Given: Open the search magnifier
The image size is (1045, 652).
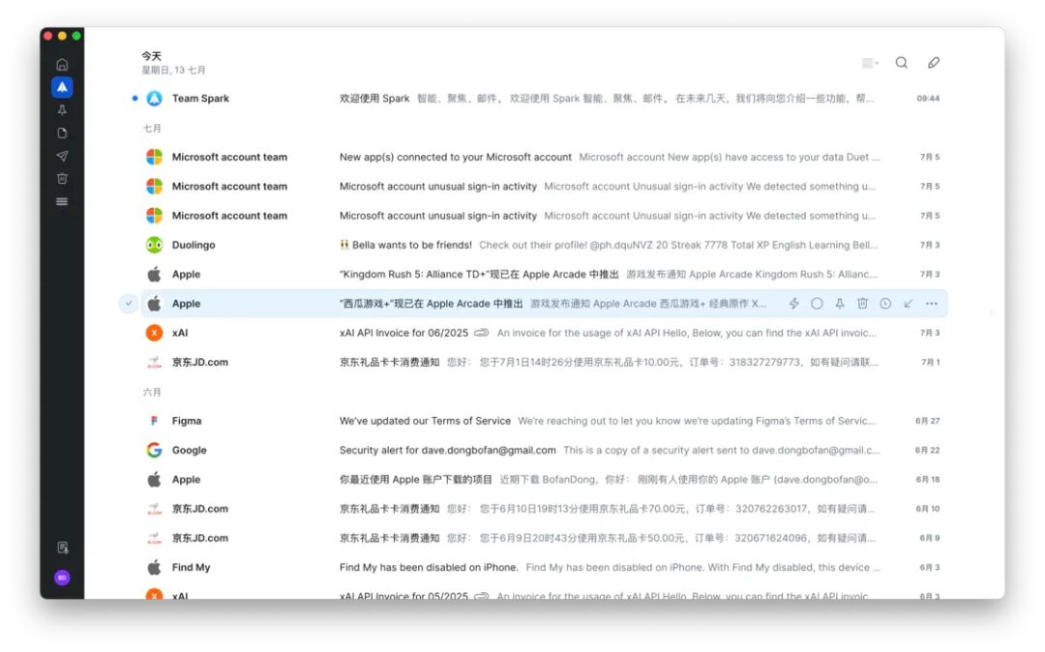Looking at the screenshot, I should [902, 63].
